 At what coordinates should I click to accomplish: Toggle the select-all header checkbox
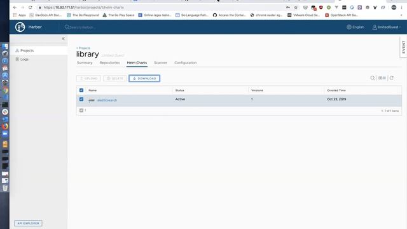[81, 90]
